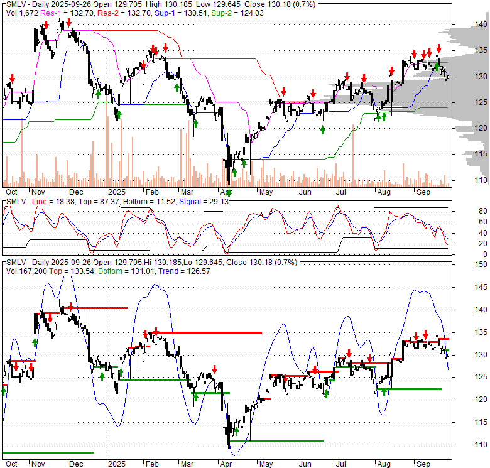Click the 120 label on bottom chart axis
The height and width of the screenshot is (468, 490).
[481, 400]
